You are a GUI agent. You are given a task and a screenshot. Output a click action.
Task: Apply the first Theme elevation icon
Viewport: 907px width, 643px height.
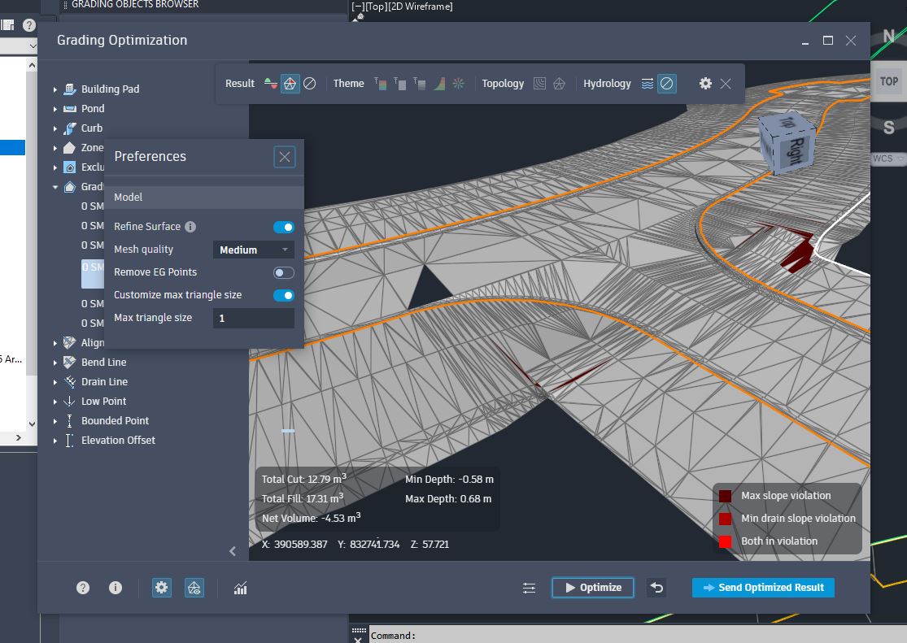pyautogui.click(x=380, y=83)
